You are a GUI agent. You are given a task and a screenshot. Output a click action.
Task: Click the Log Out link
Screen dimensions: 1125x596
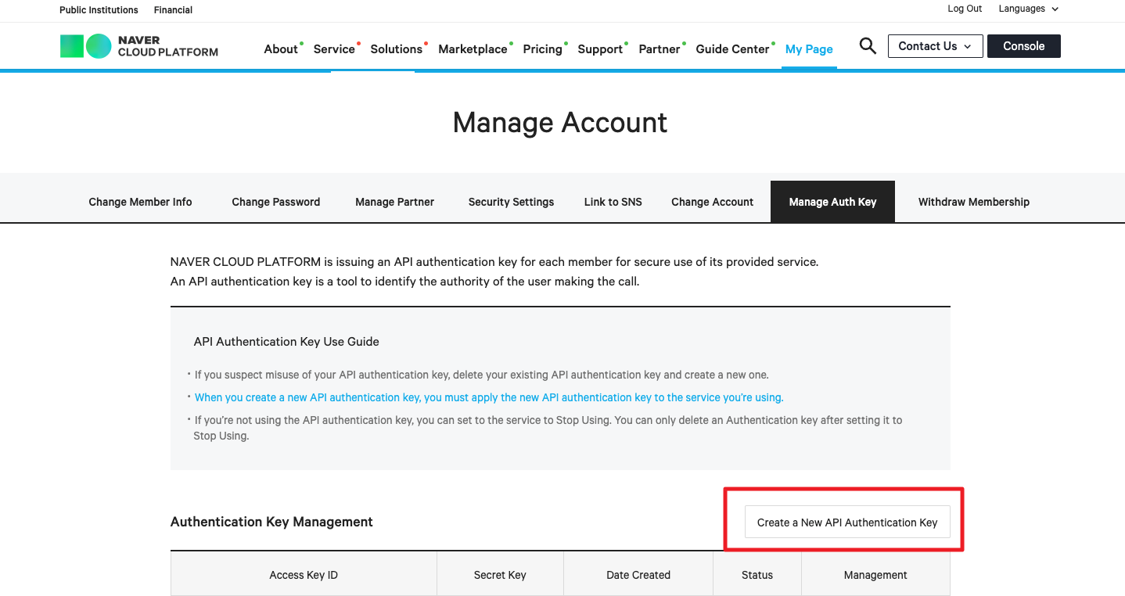(x=965, y=9)
